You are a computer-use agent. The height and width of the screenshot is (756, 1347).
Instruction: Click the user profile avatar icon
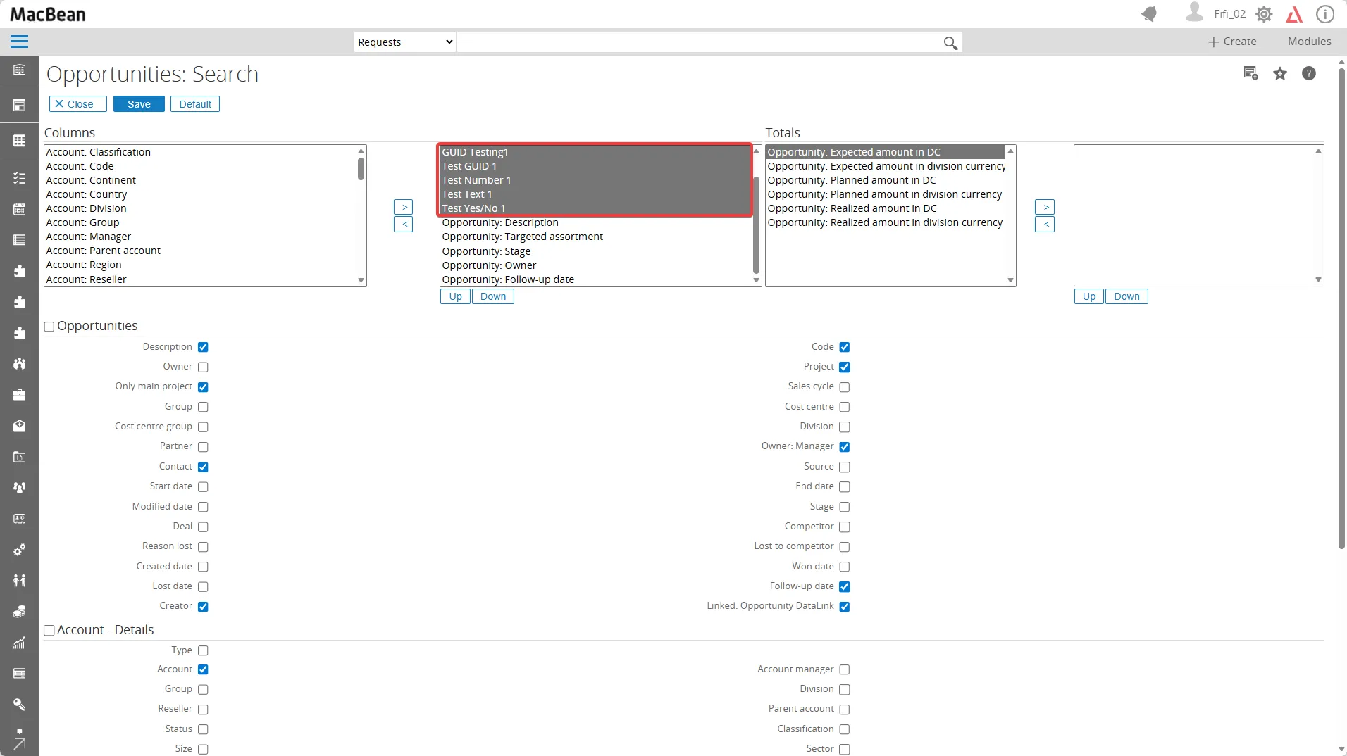[1194, 13]
